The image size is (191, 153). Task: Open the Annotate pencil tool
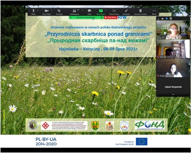pyautogui.click(x=126, y=12)
